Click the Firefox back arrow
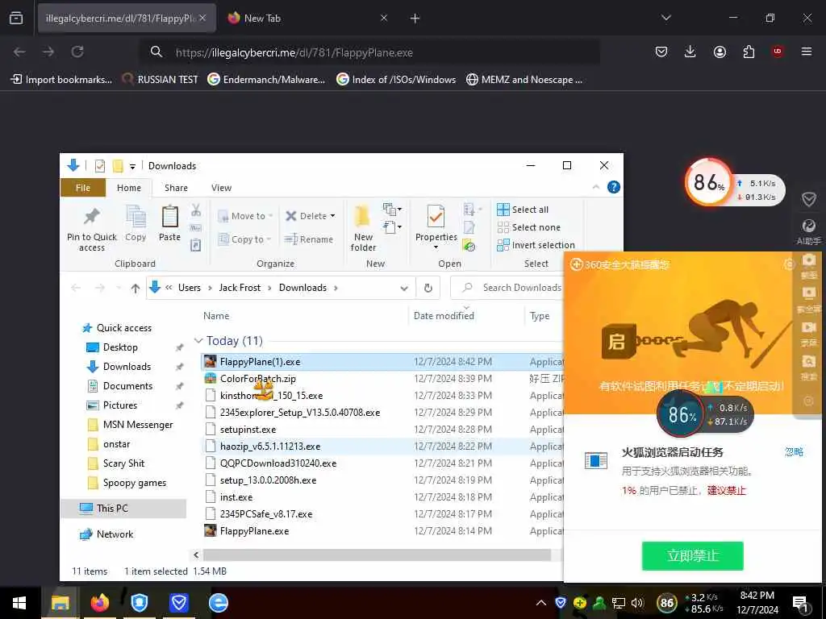 pos(19,52)
